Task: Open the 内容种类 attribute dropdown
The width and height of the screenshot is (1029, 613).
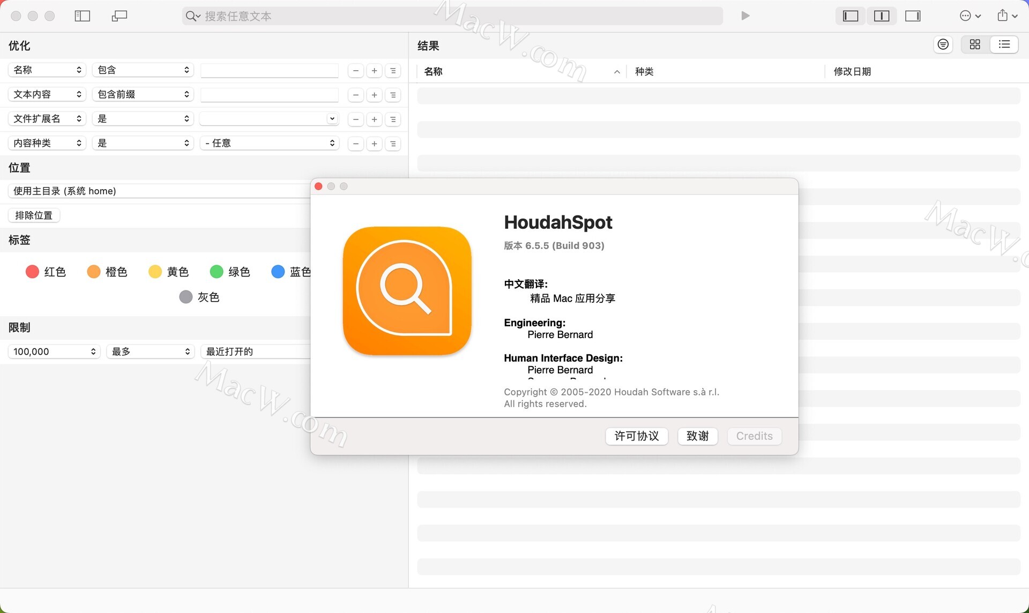Action: (x=47, y=143)
